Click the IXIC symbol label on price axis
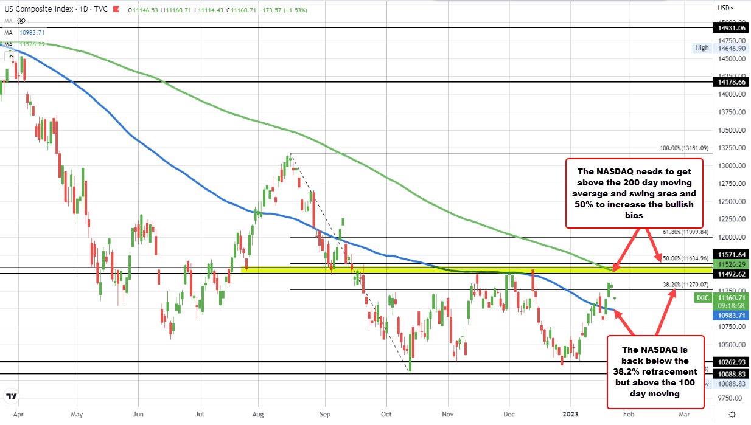Viewport: 751px width, 425px height. click(704, 298)
